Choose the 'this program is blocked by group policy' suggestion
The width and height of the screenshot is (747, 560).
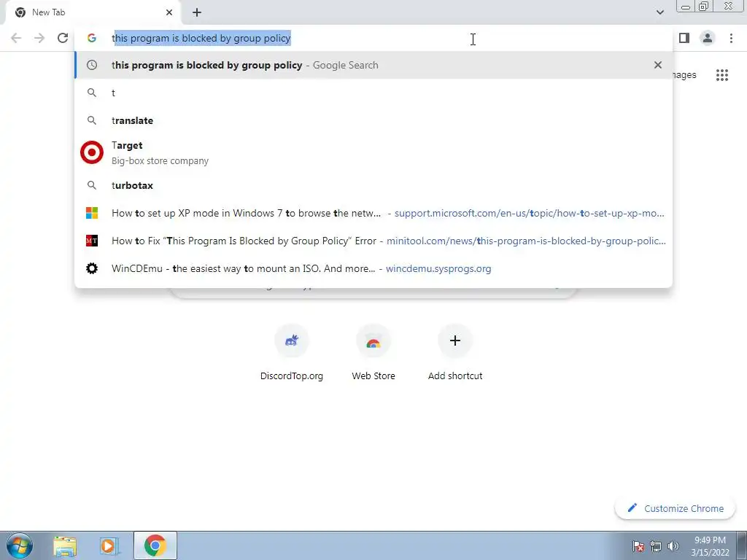pos(373,65)
